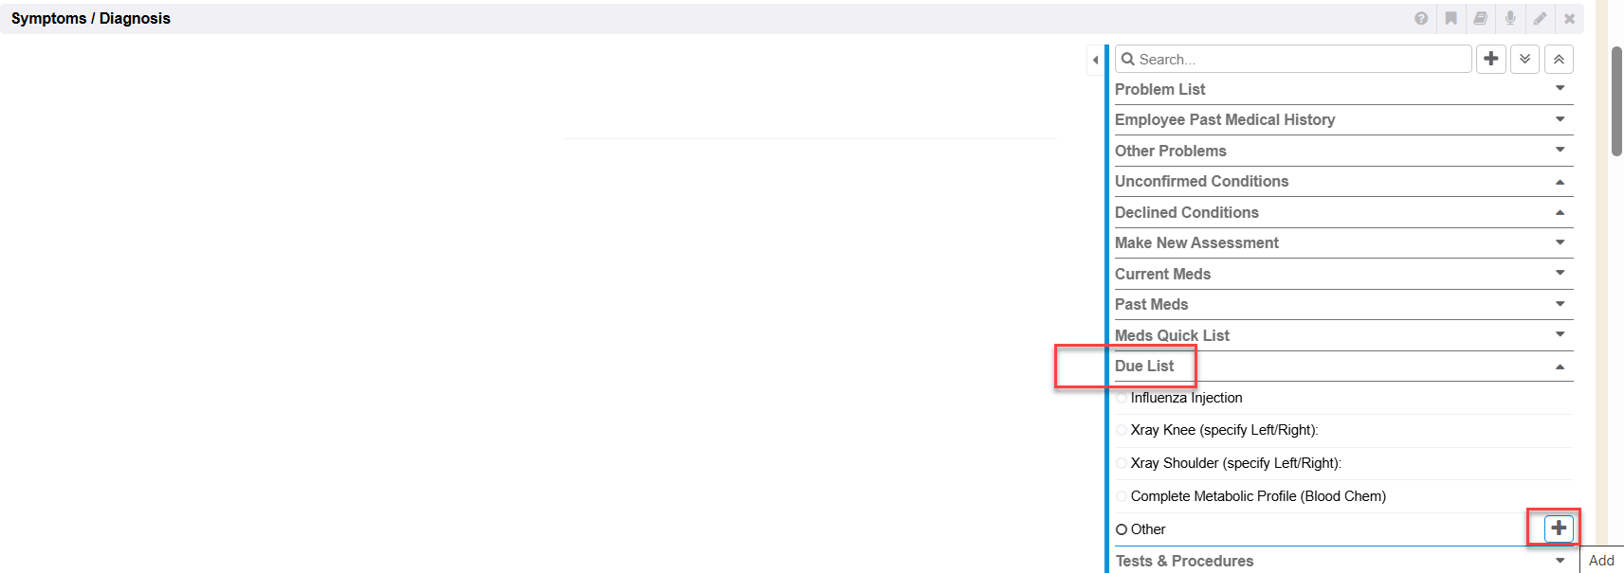Expand the Problem List section
The width and height of the screenshot is (1624, 573).
(1560, 89)
